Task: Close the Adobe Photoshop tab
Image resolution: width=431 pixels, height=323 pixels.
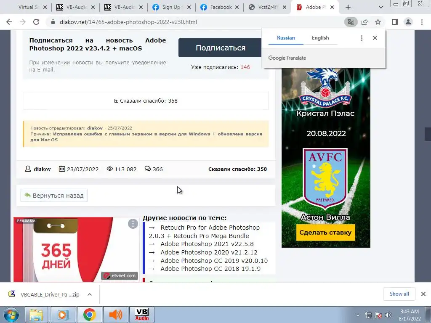Action: tap(332, 7)
